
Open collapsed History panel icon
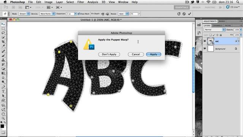(199, 25)
